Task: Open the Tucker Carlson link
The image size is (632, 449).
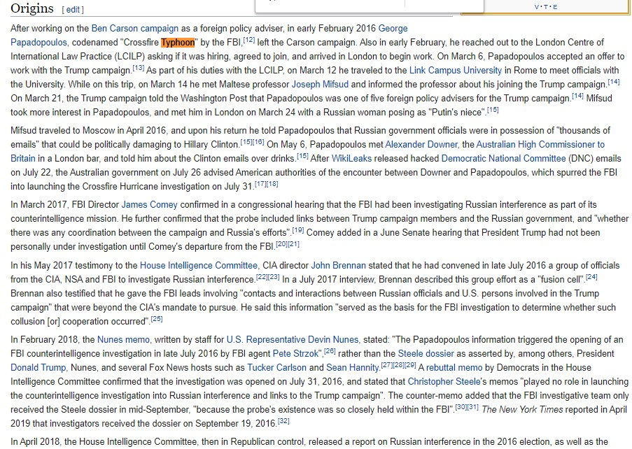Action: pos(276,368)
